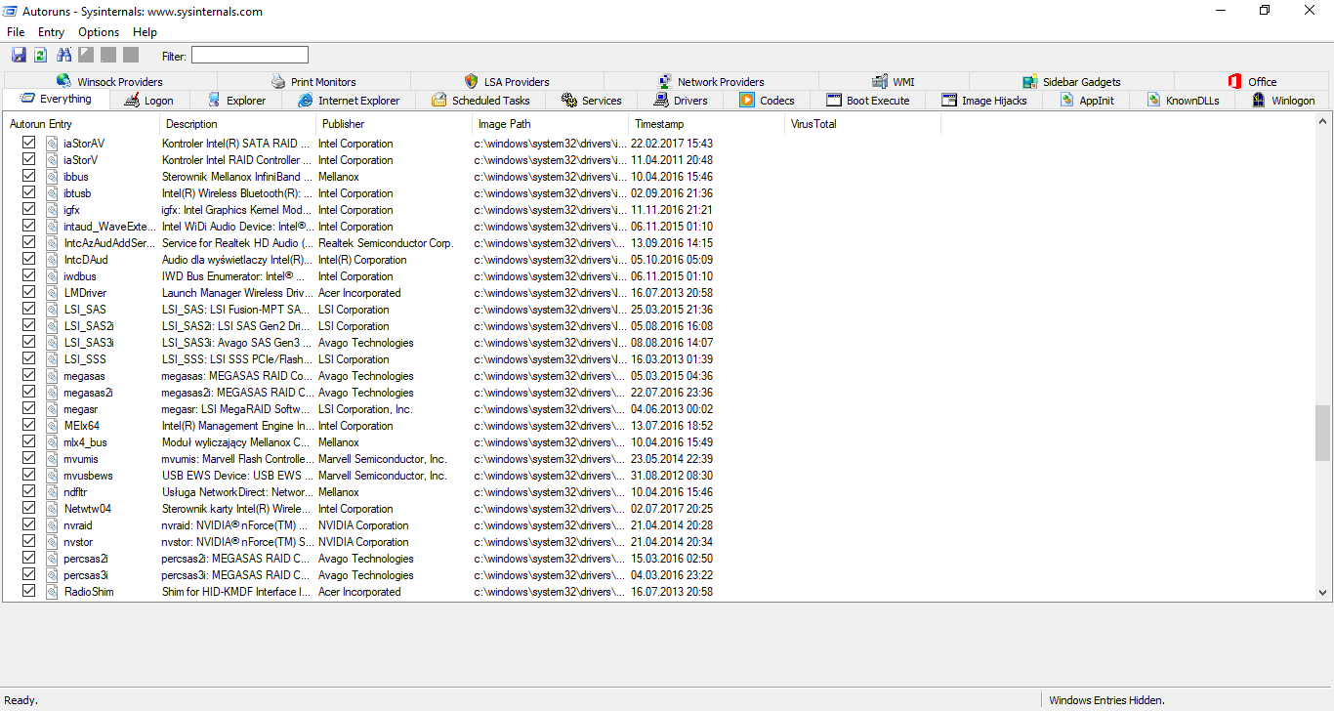1334x711 pixels.
Task: Click the file icon beside megasas
Action: [52, 376]
